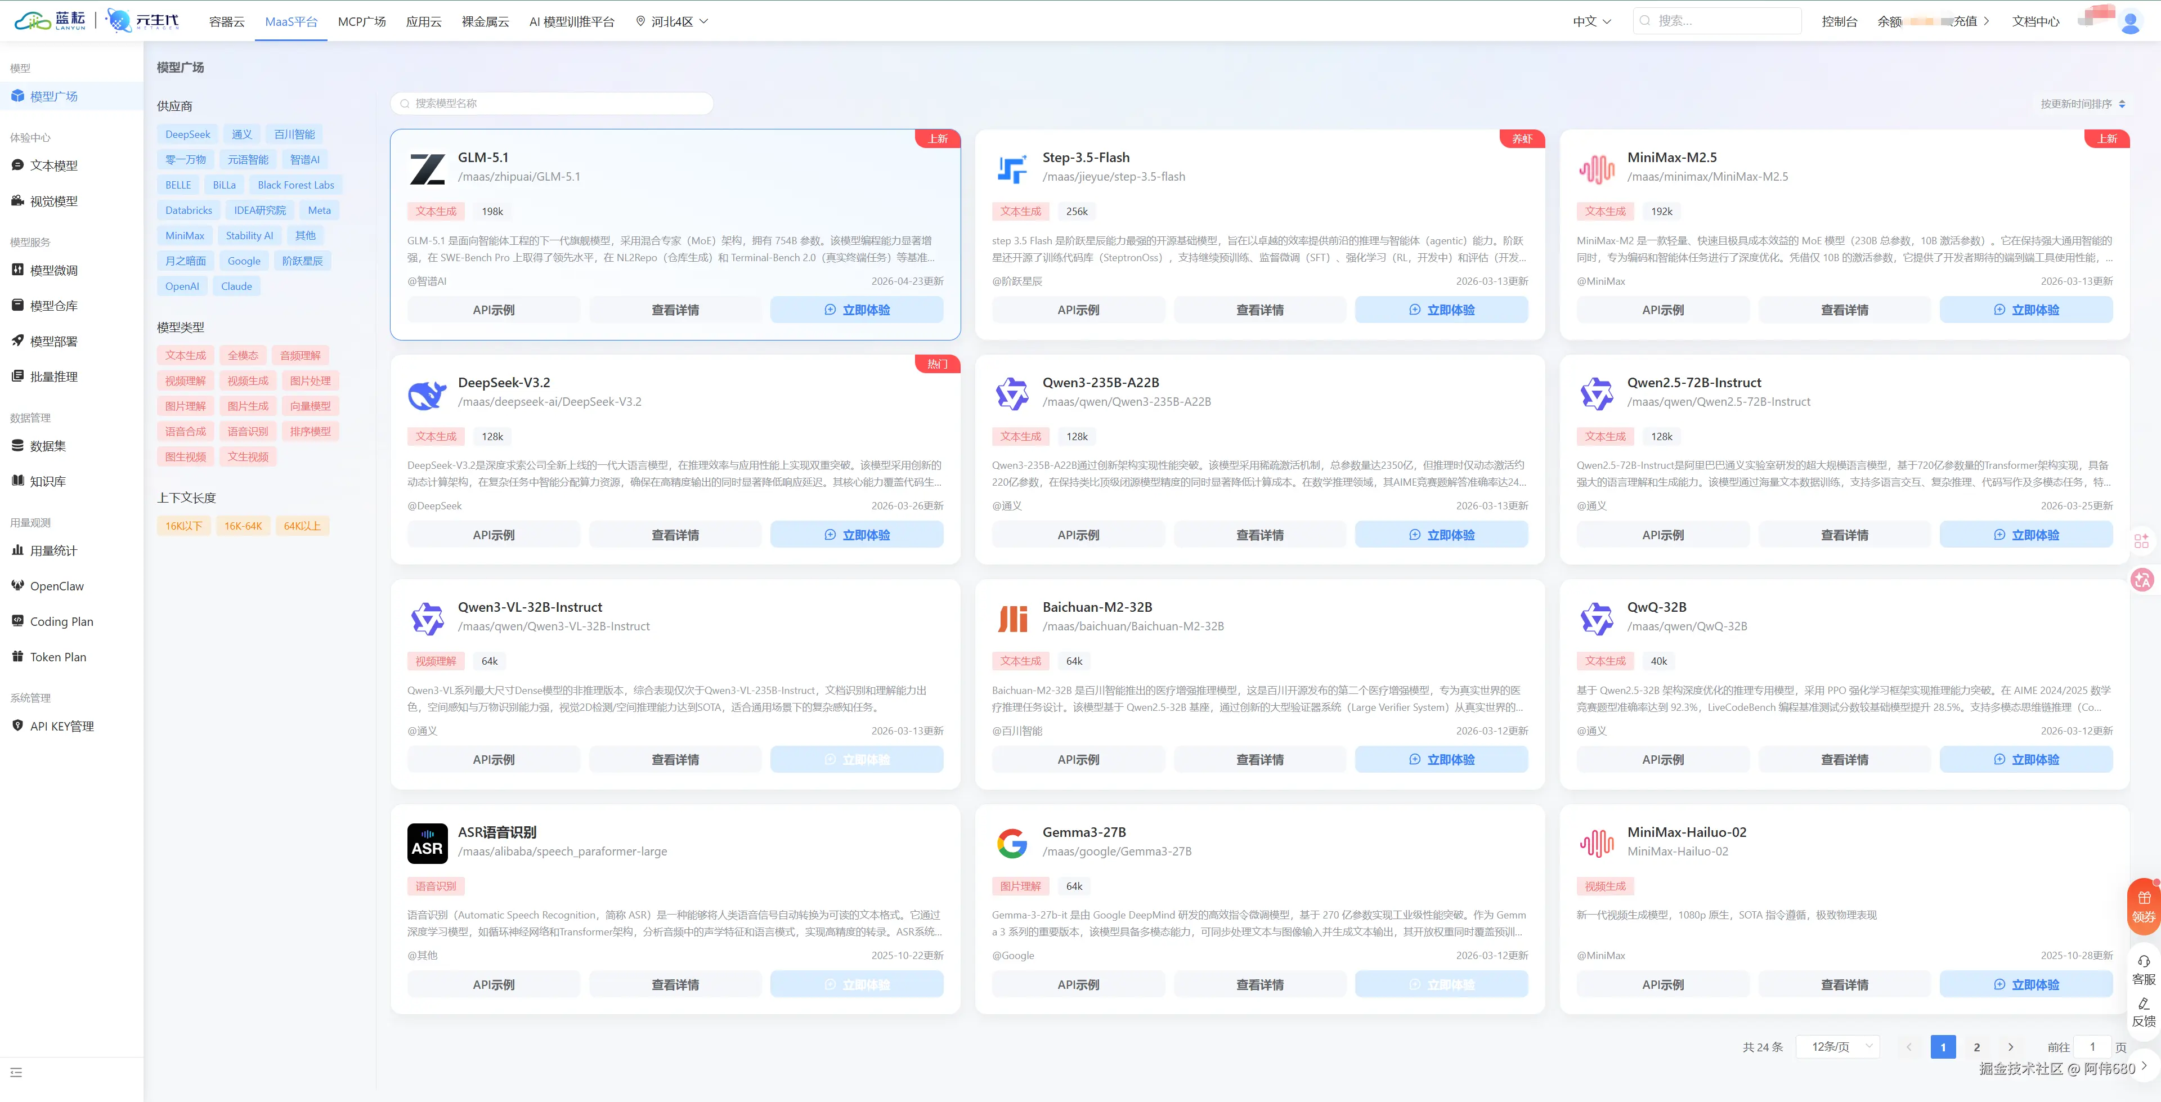The image size is (2161, 1102).
Task: Toggle the Black Forest Labs provider filter
Action: [296, 185]
